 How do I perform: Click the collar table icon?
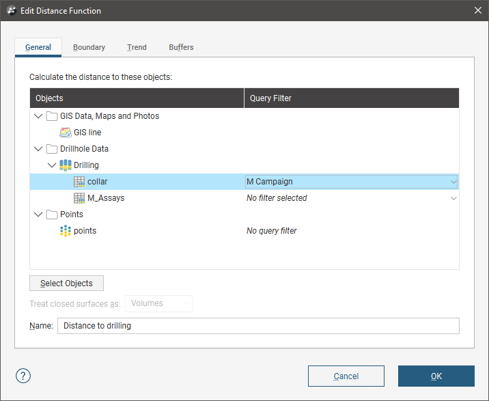coord(79,182)
